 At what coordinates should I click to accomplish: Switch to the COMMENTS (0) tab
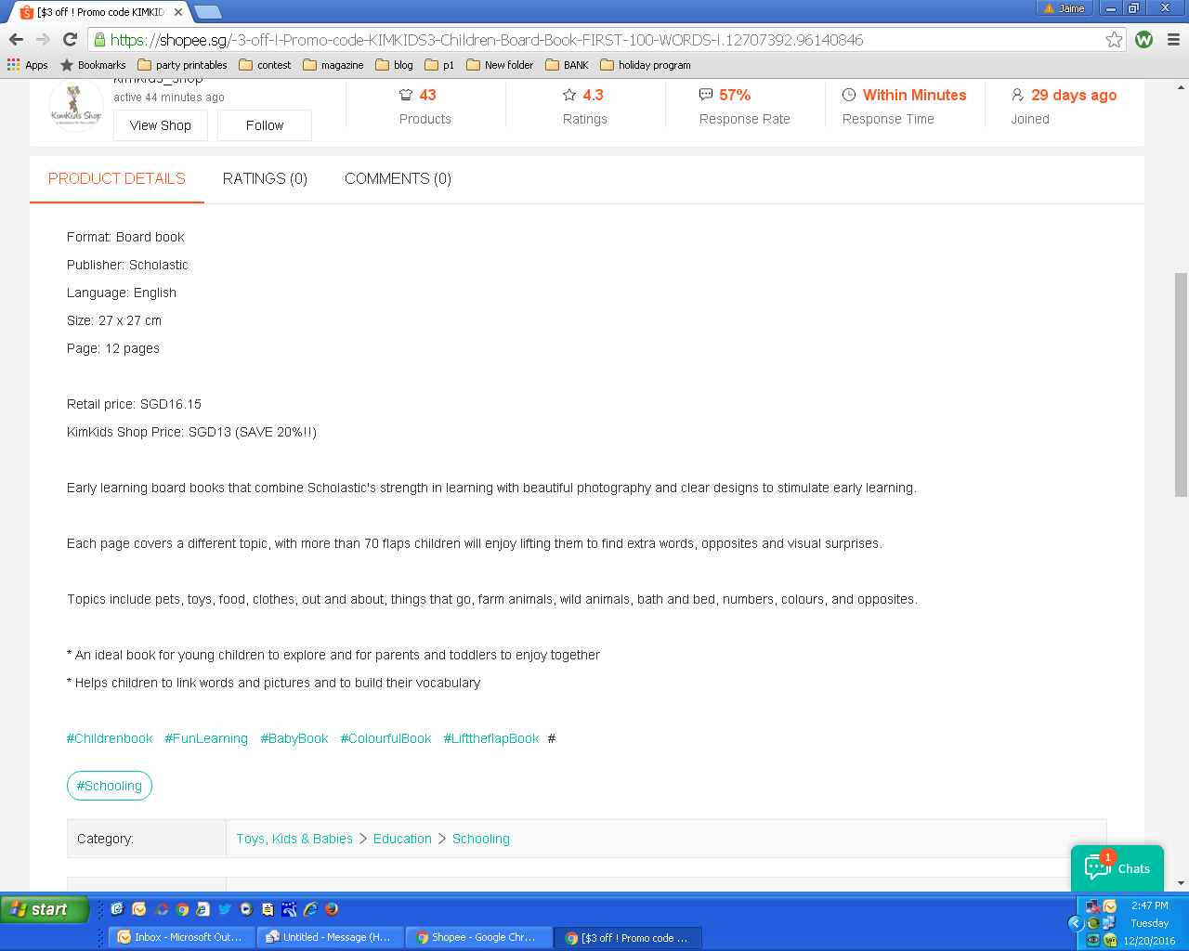pyautogui.click(x=398, y=178)
